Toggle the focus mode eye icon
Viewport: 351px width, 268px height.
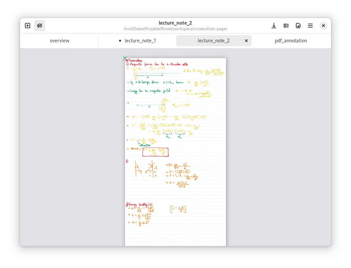pyautogui.click(x=40, y=26)
